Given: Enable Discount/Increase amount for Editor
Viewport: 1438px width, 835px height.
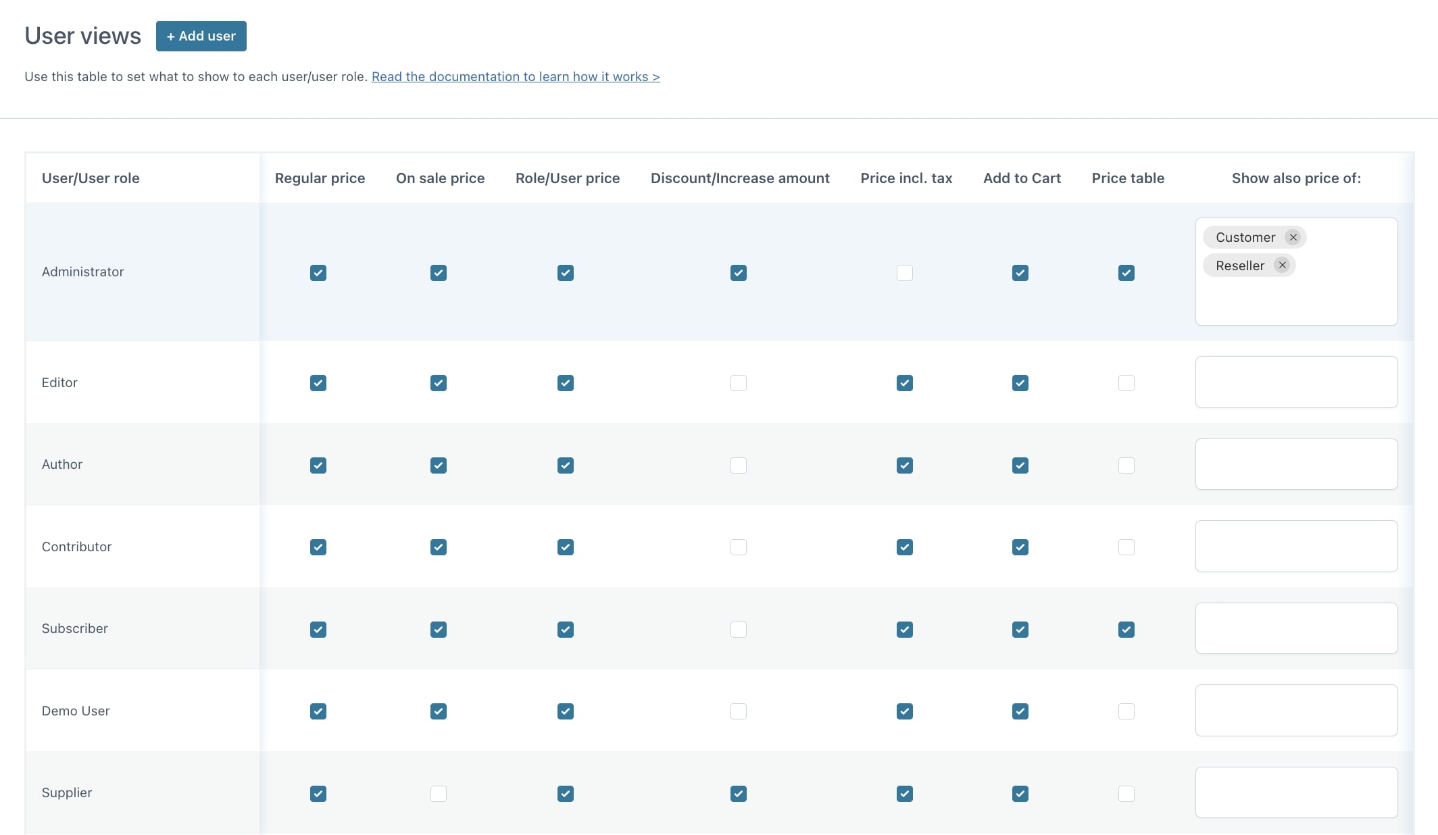Looking at the screenshot, I should (x=739, y=383).
